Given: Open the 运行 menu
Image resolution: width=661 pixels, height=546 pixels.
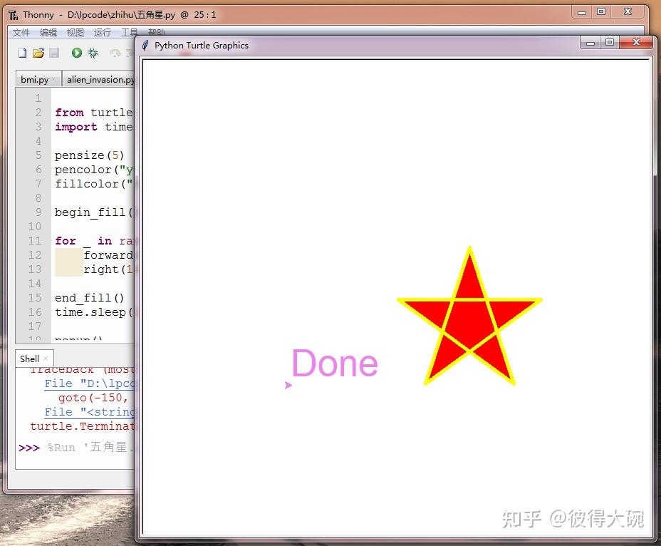Looking at the screenshot, I should tap(102, 32).
